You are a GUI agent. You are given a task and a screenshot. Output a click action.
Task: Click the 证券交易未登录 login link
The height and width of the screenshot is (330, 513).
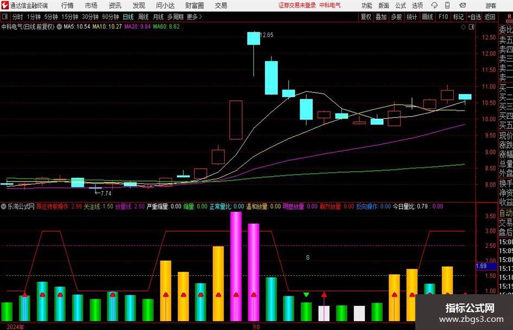297,5
